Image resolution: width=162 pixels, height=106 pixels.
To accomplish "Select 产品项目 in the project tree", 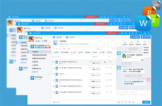I will point(40,52).
